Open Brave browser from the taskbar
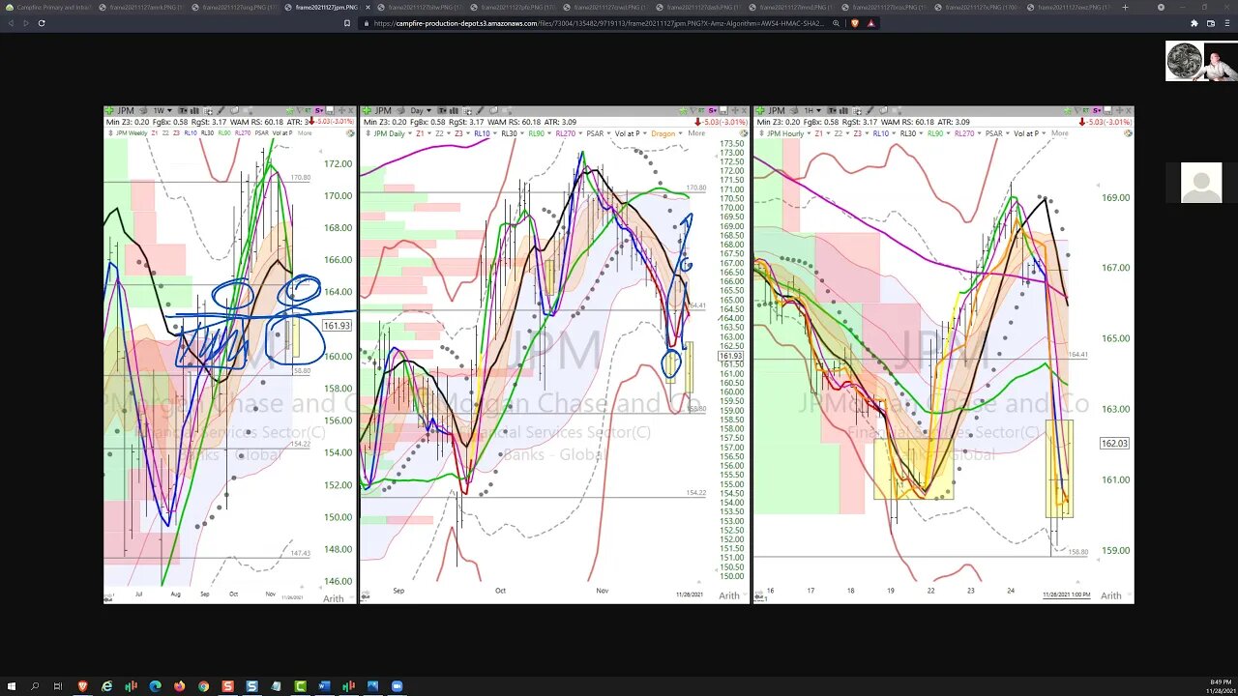This screenshot has width=1238, height=696. pos(82,686)
